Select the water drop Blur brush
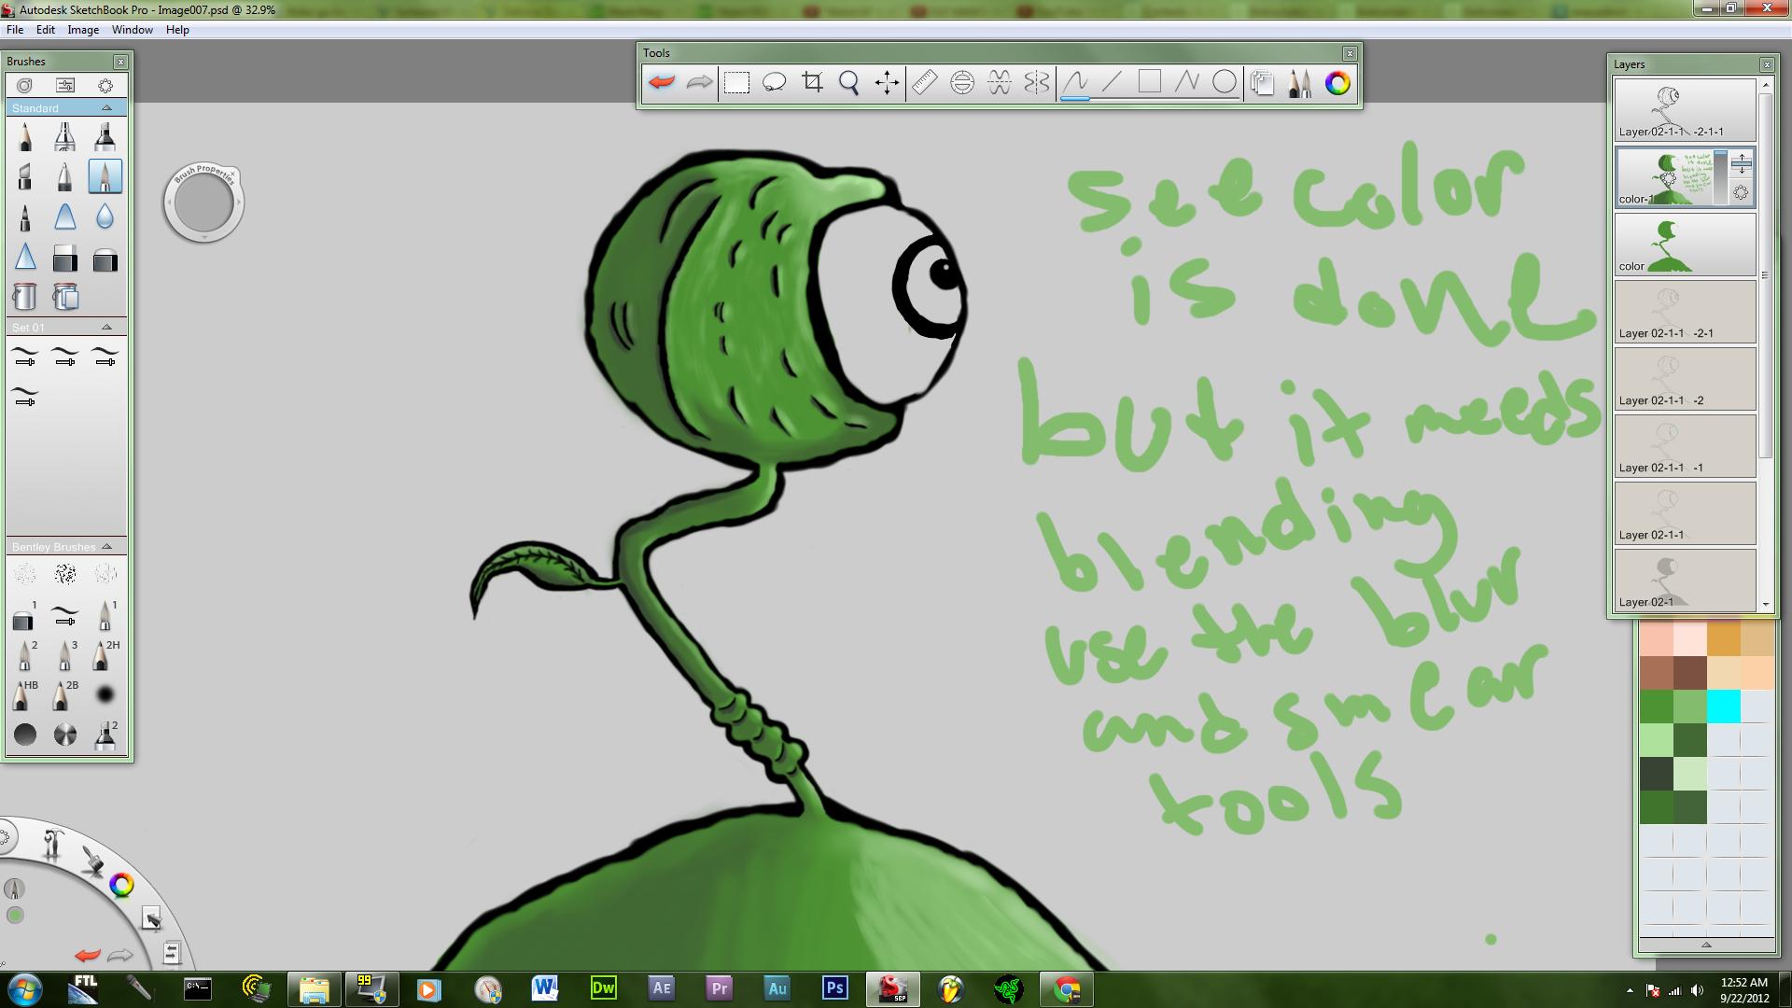1792x1008 pixels. click(x=105, y=217)
